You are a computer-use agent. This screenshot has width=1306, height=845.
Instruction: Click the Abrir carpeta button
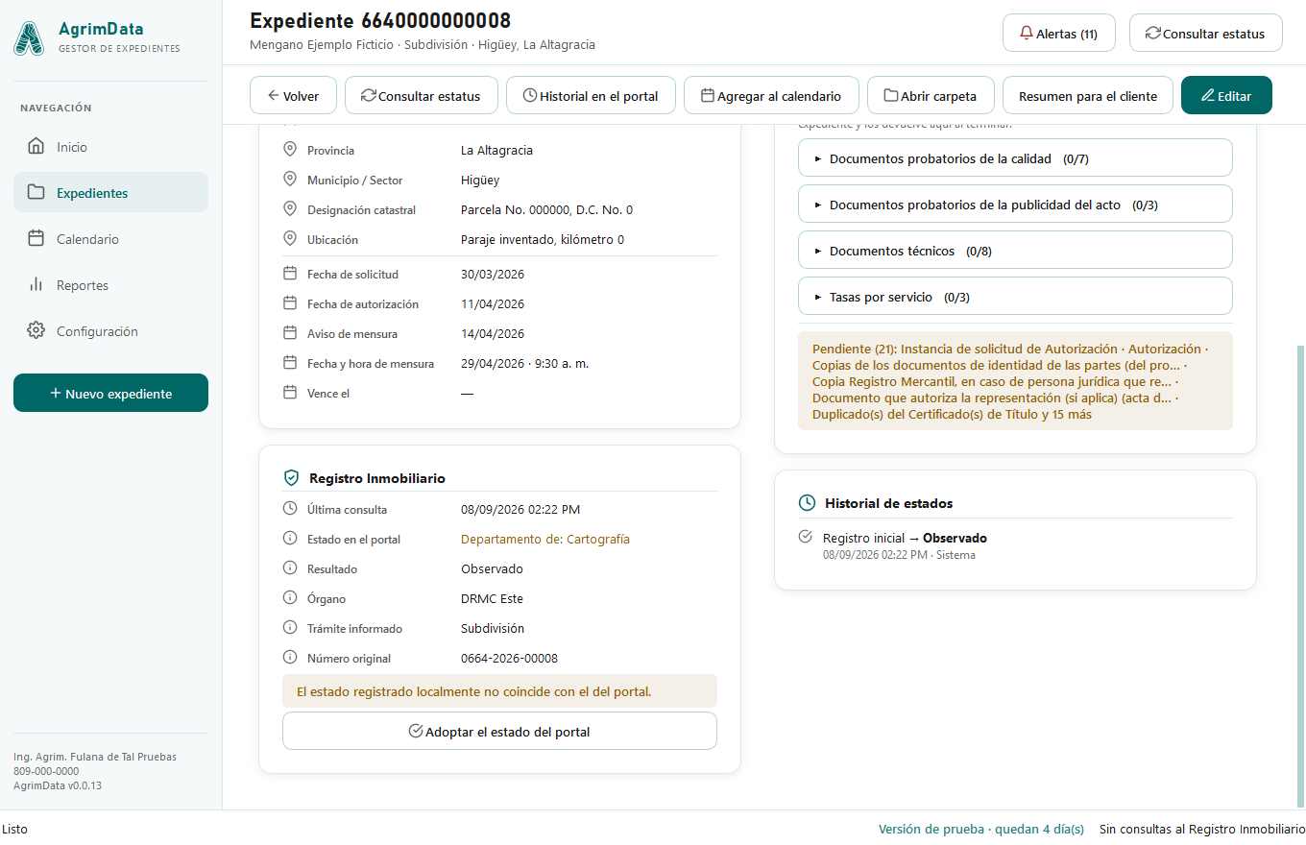click(x=931, y=95)
